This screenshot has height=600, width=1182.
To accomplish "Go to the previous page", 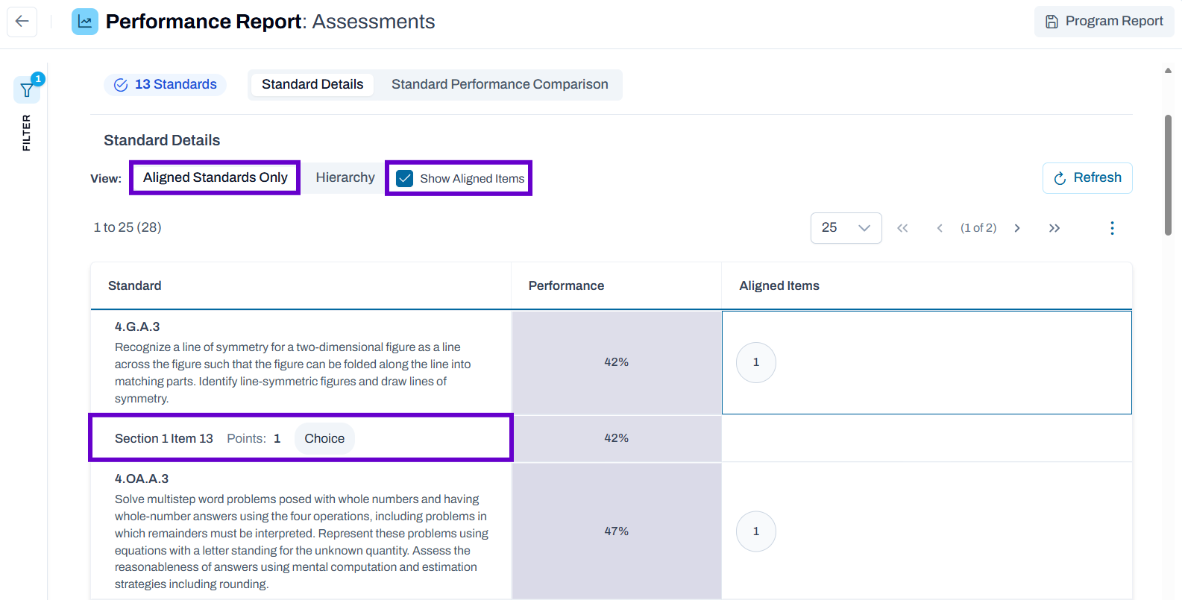I will coord(940,228).
